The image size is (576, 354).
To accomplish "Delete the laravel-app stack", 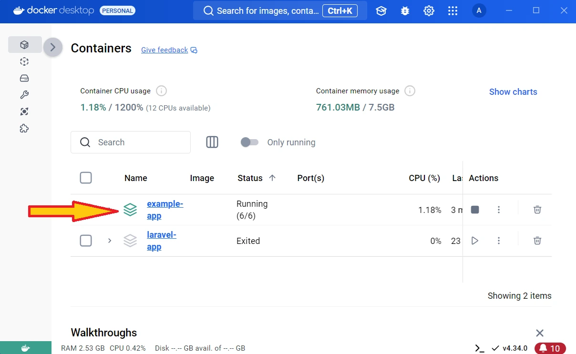I will 537,241.
